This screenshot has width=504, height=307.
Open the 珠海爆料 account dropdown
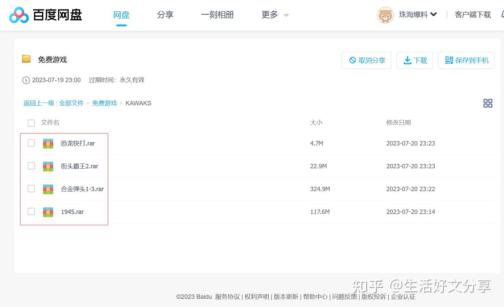pos(417,15)
